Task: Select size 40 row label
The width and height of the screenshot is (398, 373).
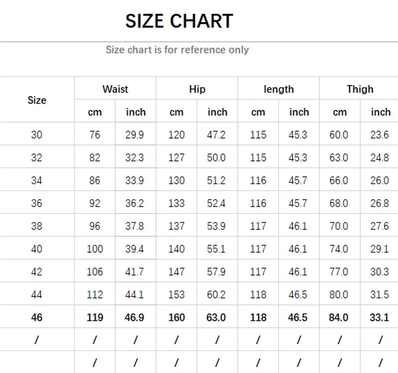Action: pyautogui.click(x=36, y=249)
